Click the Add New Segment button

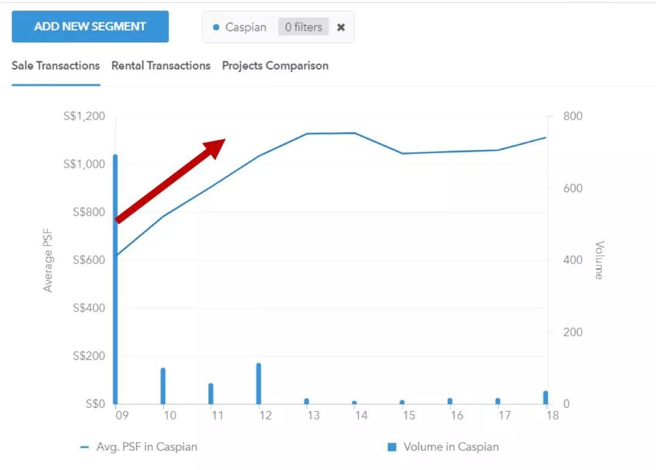click(x=90, y=27)
